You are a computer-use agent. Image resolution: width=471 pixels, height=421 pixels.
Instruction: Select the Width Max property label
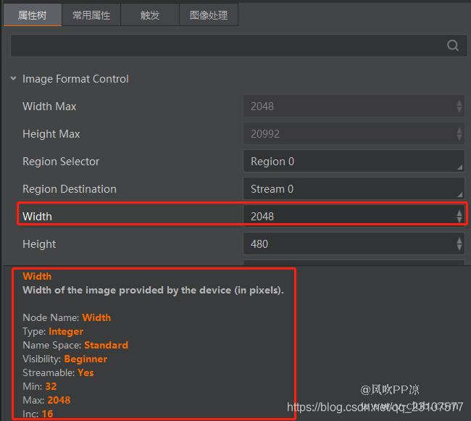49,107
